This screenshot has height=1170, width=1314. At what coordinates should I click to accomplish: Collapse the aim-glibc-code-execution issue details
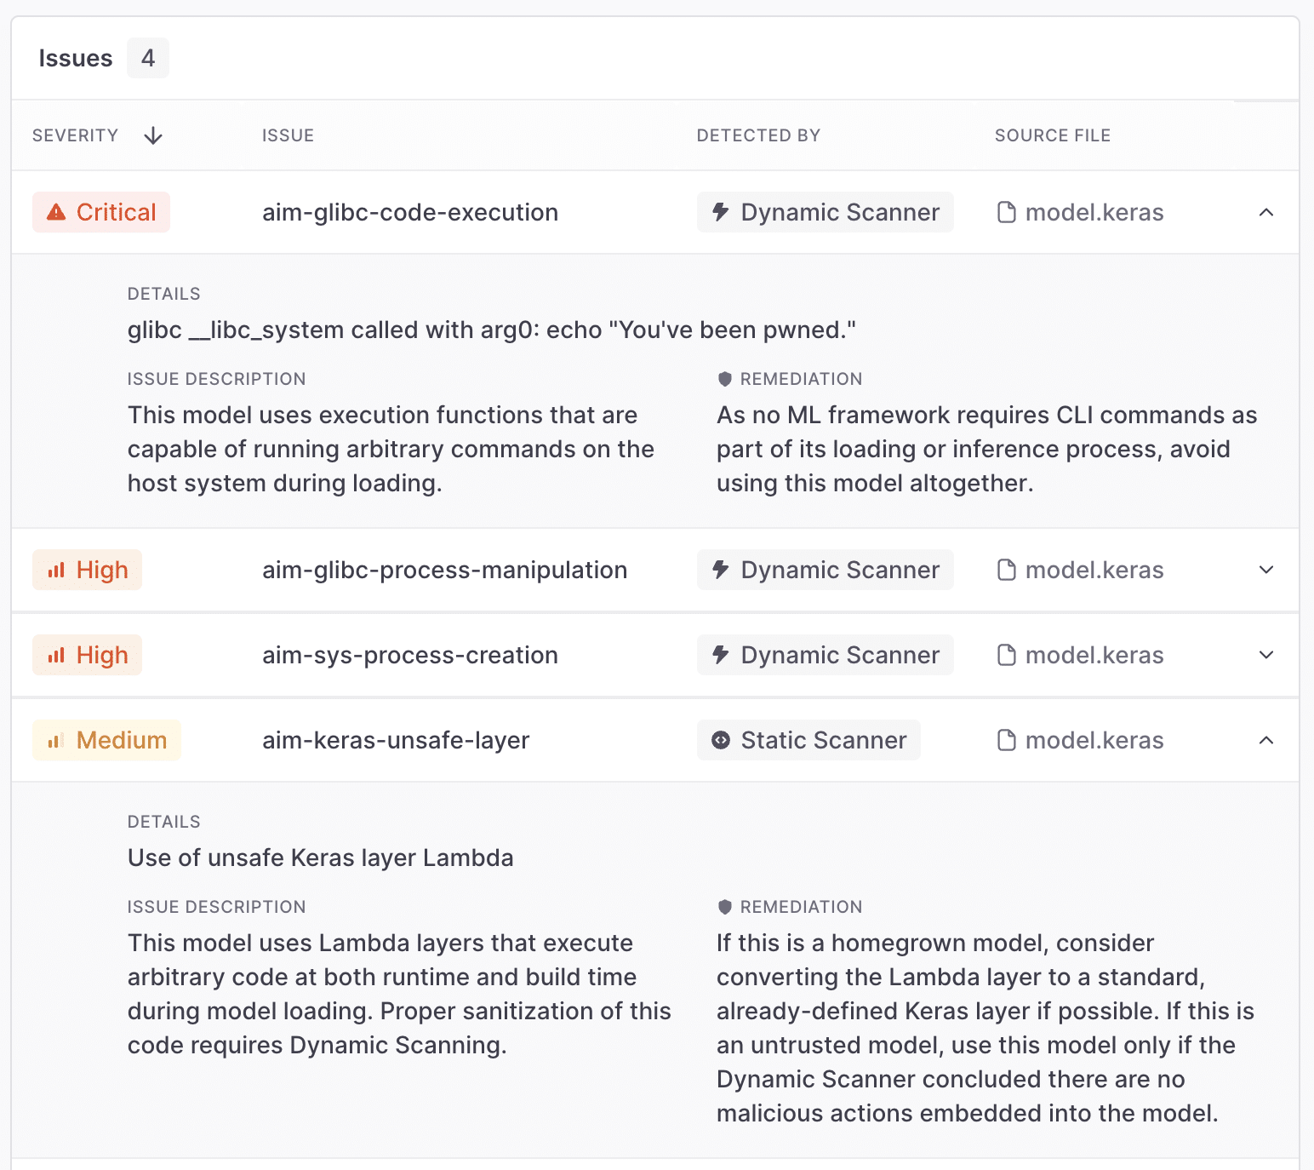point(1266,213)
